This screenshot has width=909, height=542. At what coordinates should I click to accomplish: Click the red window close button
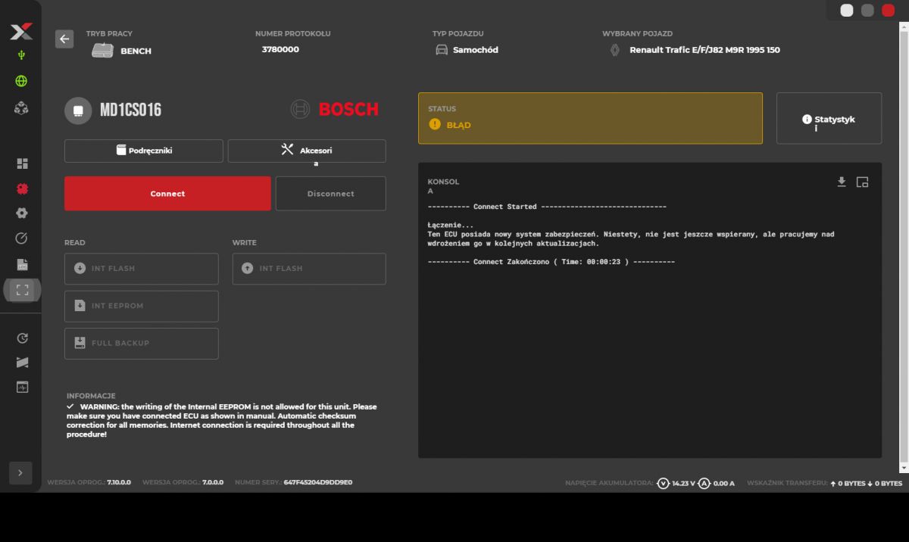click(x=888, y=10)
